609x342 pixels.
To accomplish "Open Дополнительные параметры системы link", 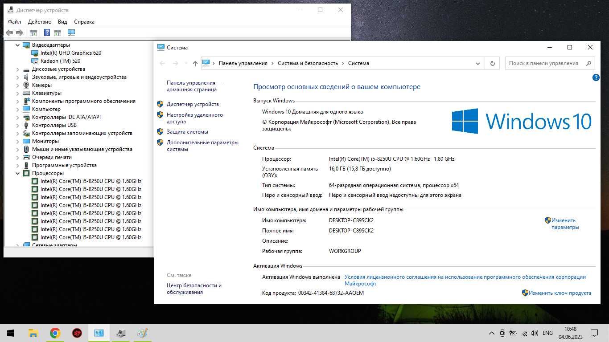I will click(202, 146).
